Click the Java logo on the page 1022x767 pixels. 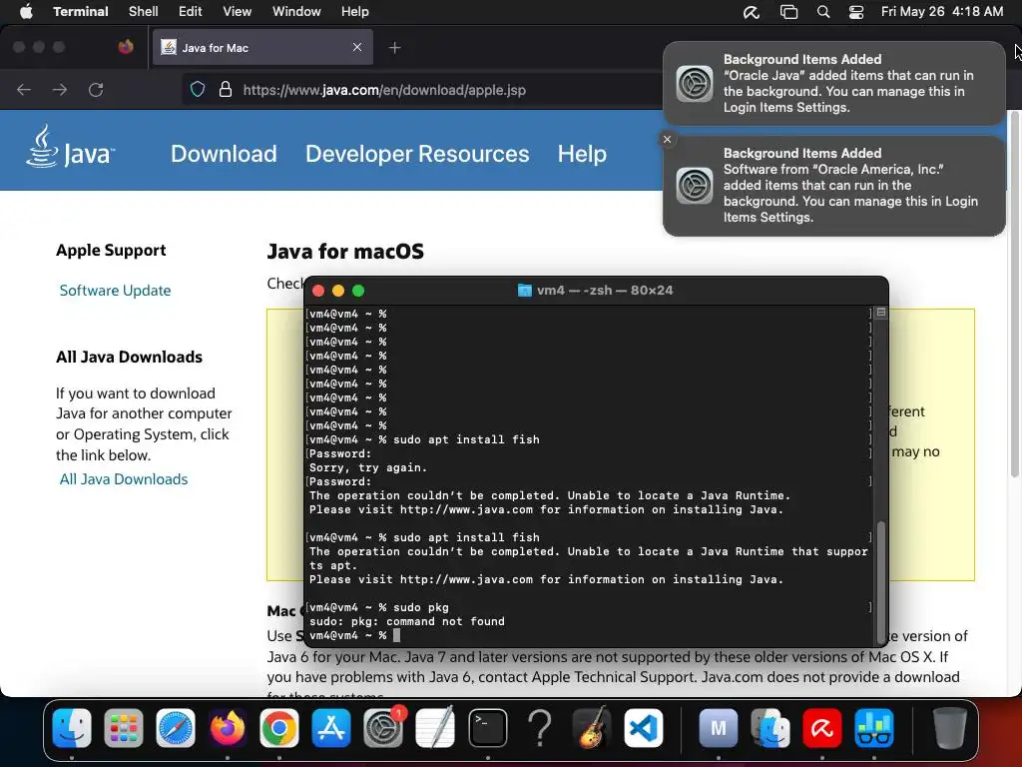tap(71, 148)
